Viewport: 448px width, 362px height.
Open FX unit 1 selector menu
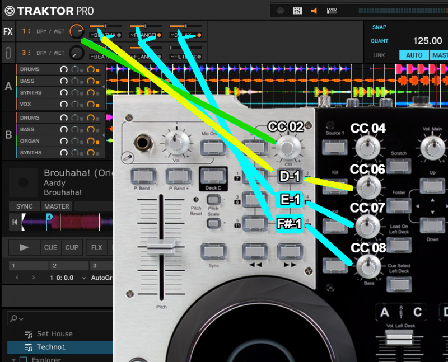pyautogui.click(x=26, y=31)
